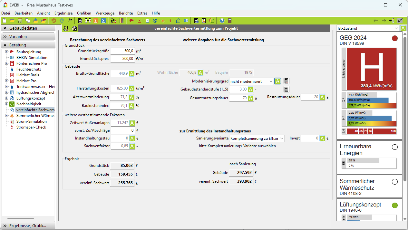Toggle the A button next to Restnutzungsdauer

[x=322, y=97]
